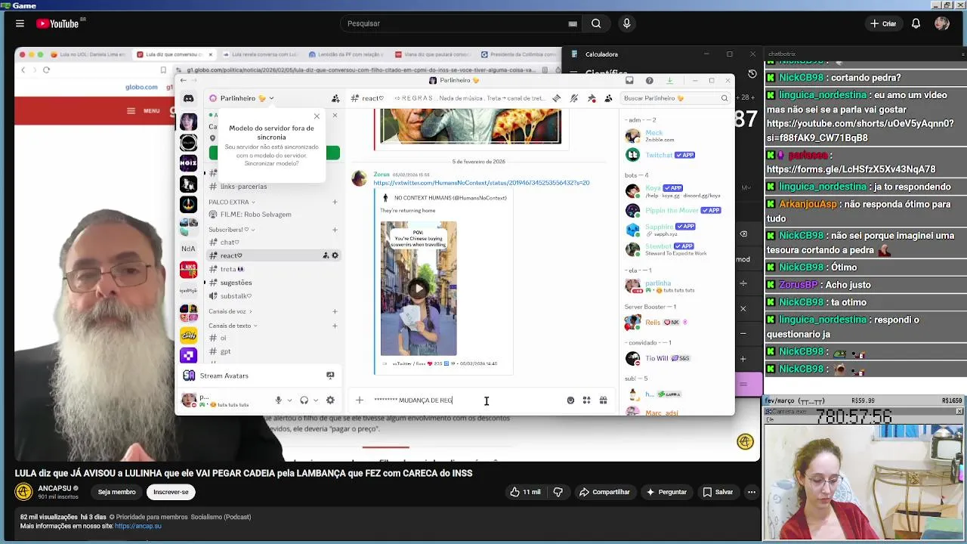Open the ancap.su link in description
The width and height of the screenshot is (967, 544).
tap(138, 526)
